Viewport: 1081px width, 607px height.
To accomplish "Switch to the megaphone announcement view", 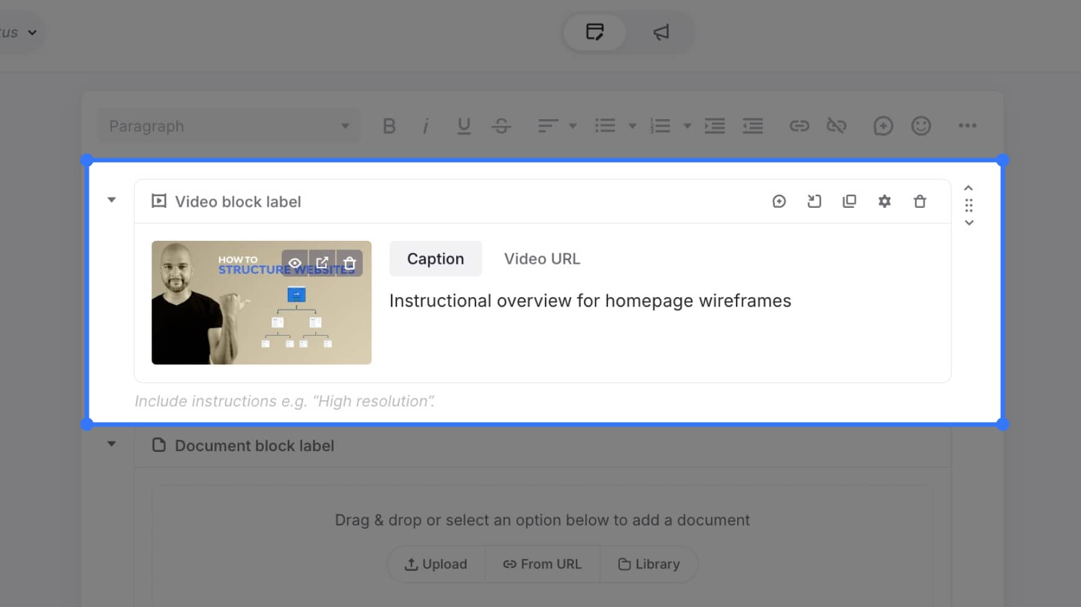I will 662,32.
